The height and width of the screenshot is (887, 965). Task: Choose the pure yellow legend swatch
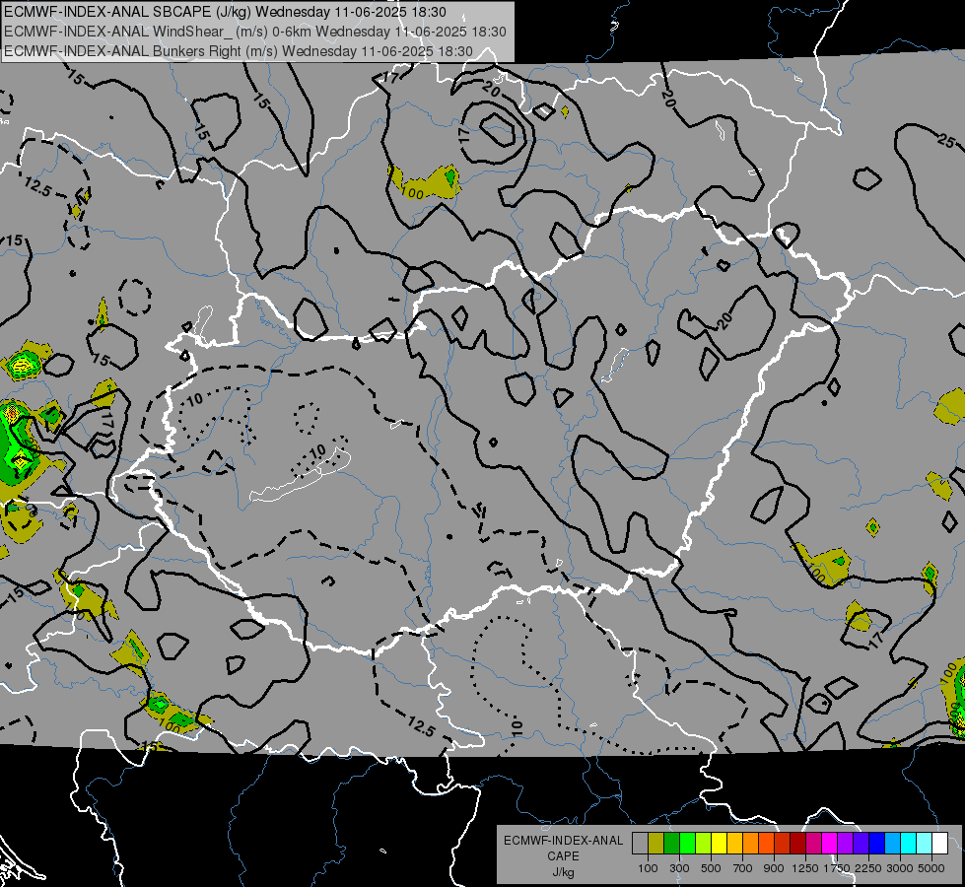719,844
